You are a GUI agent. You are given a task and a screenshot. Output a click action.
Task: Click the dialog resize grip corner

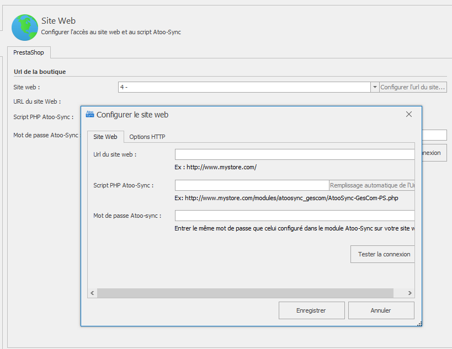tap(419, 324)
